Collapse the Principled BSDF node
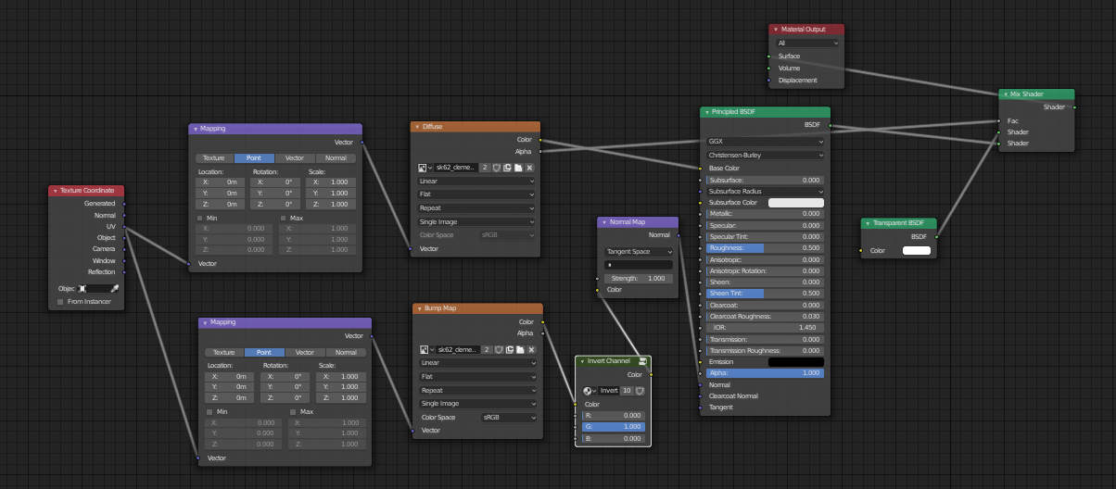The height and width of the screenshot is (489, 1116). click(x=706, y=112)
